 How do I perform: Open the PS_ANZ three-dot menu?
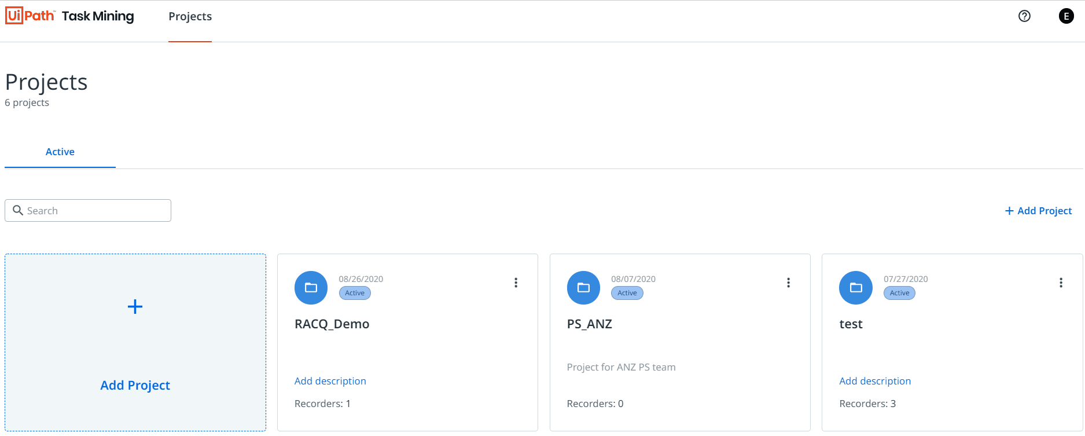(788, 283)
